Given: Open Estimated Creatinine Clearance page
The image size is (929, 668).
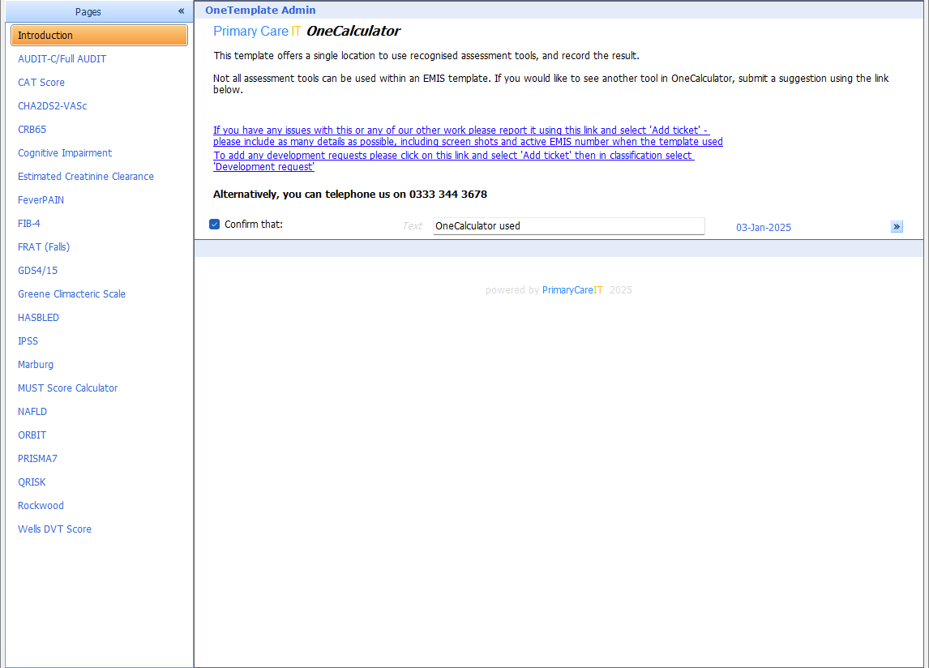Looking at the screenshot, I should (x=86, y=177).
